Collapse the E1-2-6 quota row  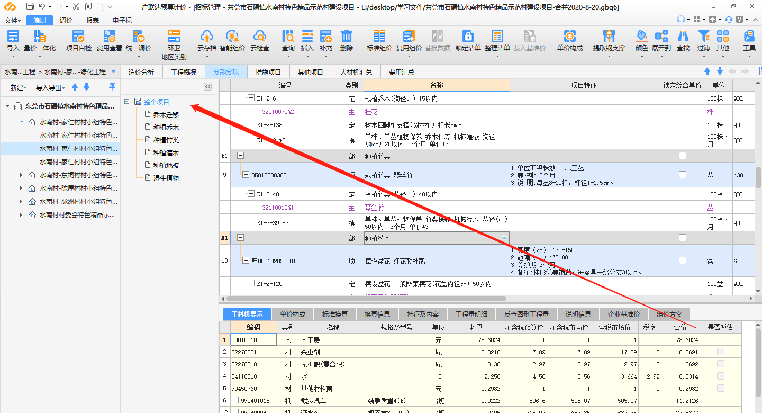(251, 98)
